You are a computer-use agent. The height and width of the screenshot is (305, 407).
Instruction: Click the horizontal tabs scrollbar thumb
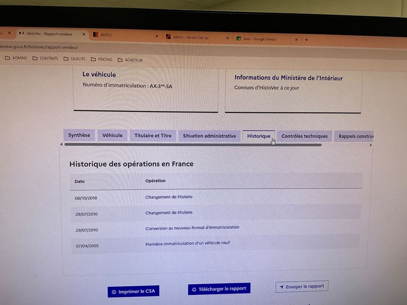(193, 145)
